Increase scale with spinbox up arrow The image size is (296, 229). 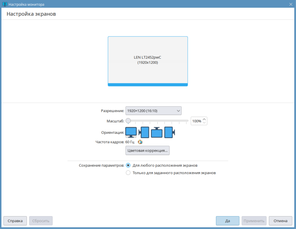pyautogui.click(x=204, y=119)
